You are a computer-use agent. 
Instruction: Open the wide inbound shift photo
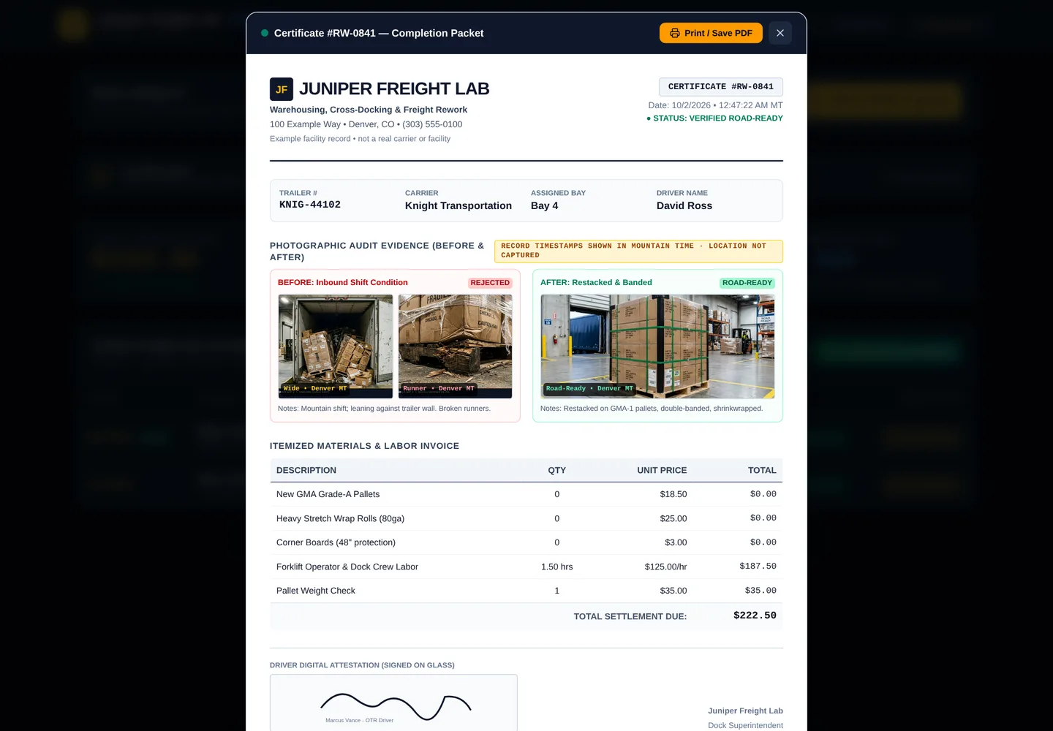pos(336,346)
